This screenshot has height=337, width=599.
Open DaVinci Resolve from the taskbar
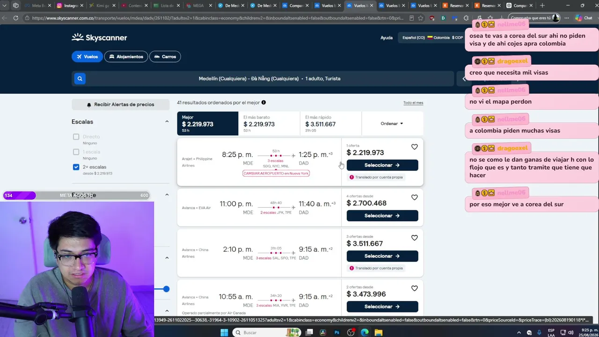[323, 332]
